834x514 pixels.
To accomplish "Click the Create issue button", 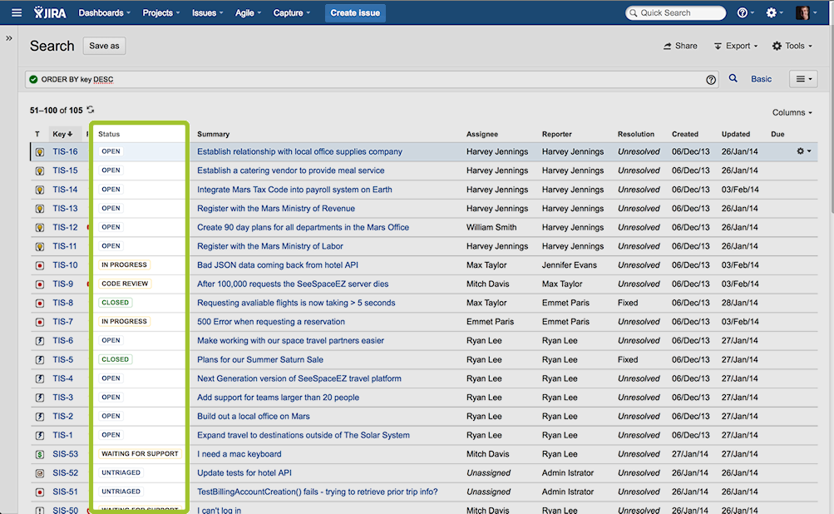I will click(355, 12).
